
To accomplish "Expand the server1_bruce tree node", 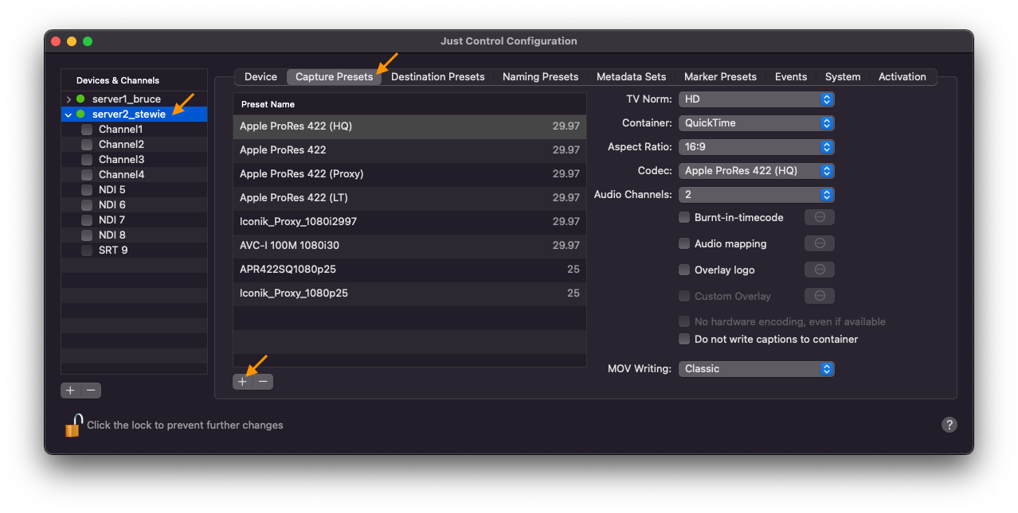I will pyautogui.click(x=69, y=99).
